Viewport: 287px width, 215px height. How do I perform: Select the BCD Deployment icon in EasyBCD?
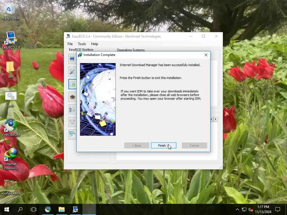pos(72,122)
